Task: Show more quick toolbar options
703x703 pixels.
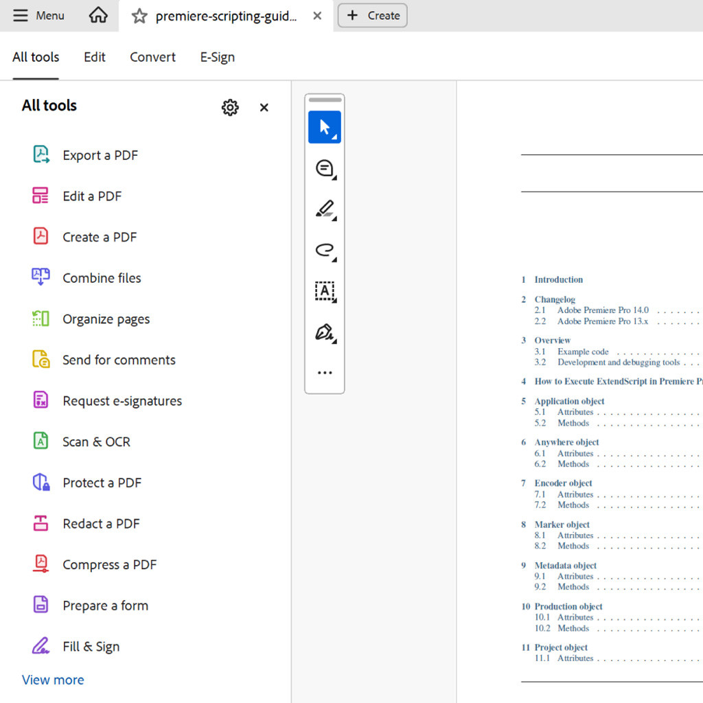Action: click(324, 373)
